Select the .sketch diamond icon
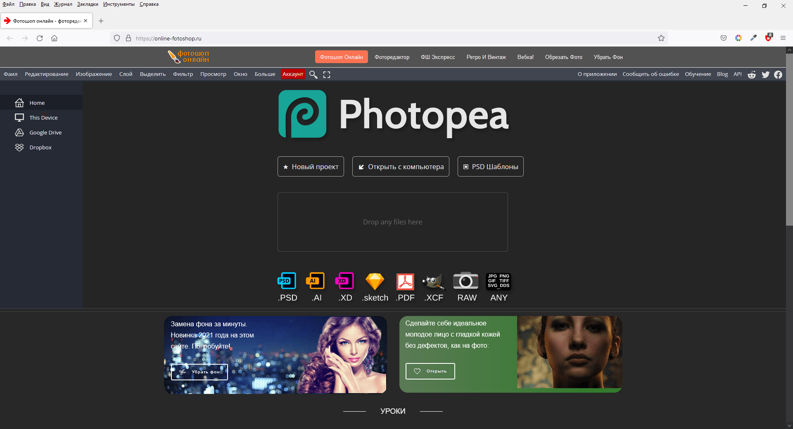 click(375, 281)
